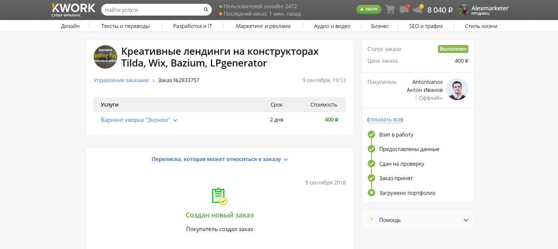Open the messages chat icon
The height and width of the screenshot is (249, 558).
pyautogui.click(x=404, y=9)
